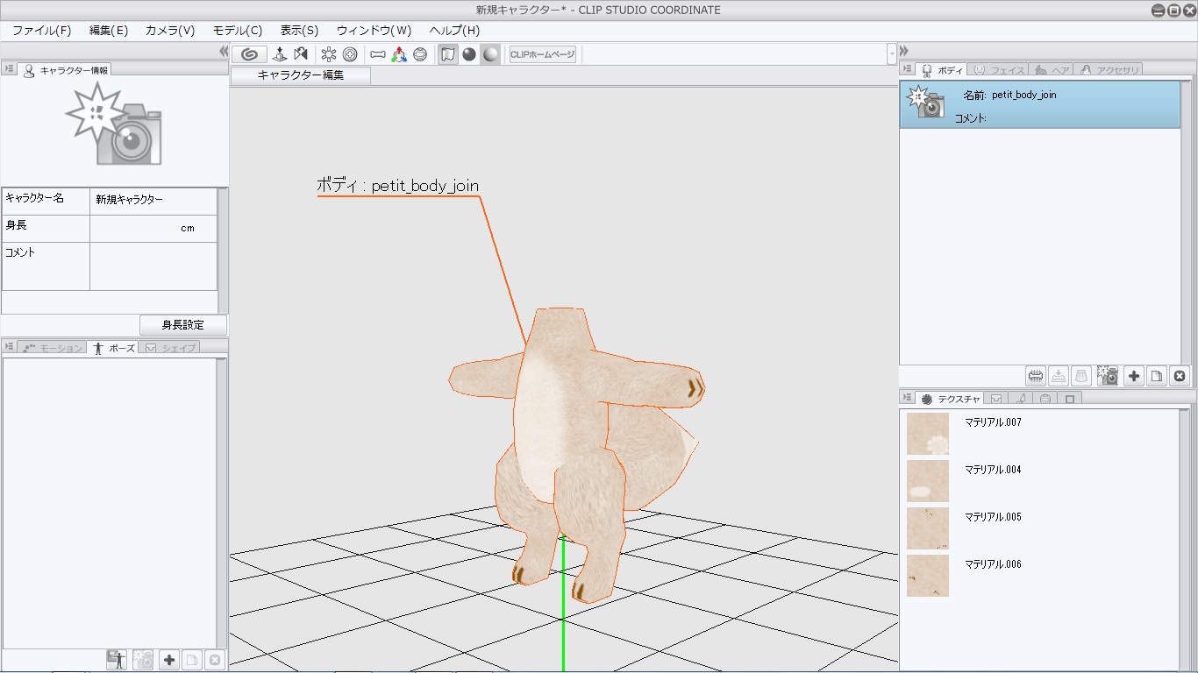Screen dimensions: 1198x673
Task: Open the toolbar overflow dropdown arrow
Action: (892, 54)
